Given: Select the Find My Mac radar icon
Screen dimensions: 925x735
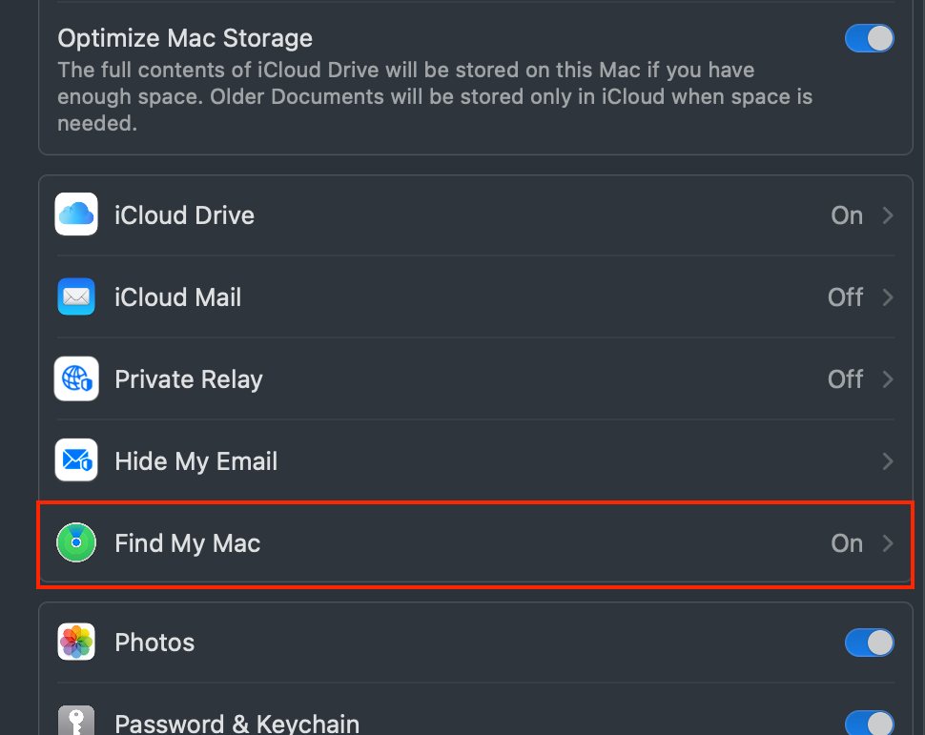Looking at the screenshot, I should [75, 542].
